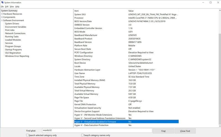Toggle Search category names only checkbox

click(x=83, y=135)
